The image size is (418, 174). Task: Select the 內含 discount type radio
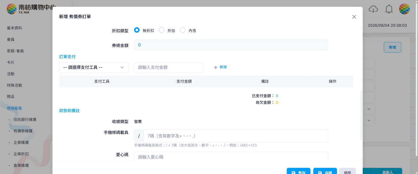(183, 30)
